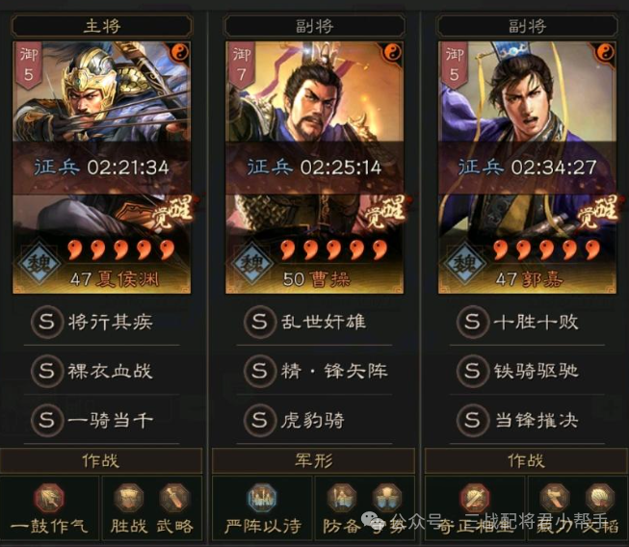Tap 郭嘉's five-star rating row
This screenshot has height=547, width=629.
click(547, 249)
